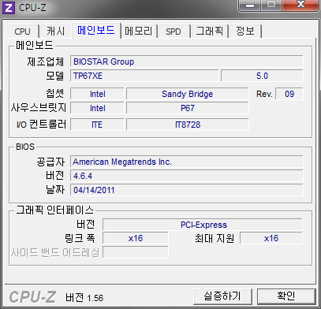Image resolution: width=321 pixels, height=309 pixels.
Task: Select the 메인보드 tab
Action: pos(96,31)
